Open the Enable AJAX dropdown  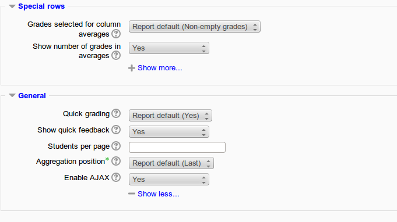[x=169, y=180]
